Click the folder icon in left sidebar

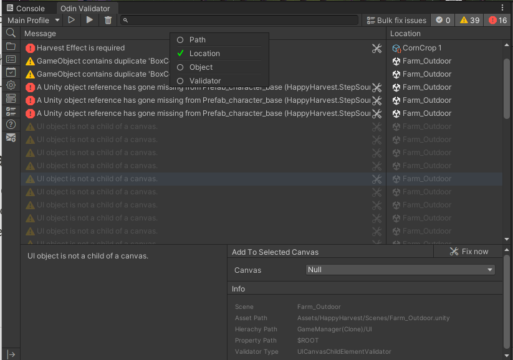[x=11, y=46]
